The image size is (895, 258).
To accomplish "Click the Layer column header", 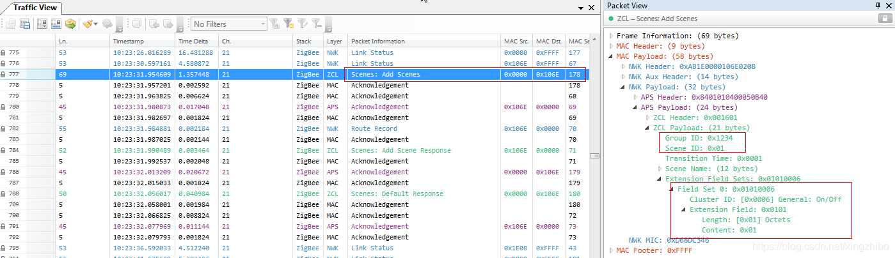I will point(336,42).
